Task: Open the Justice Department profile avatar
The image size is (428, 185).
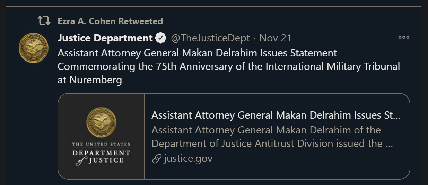Action: pos(34,48)
